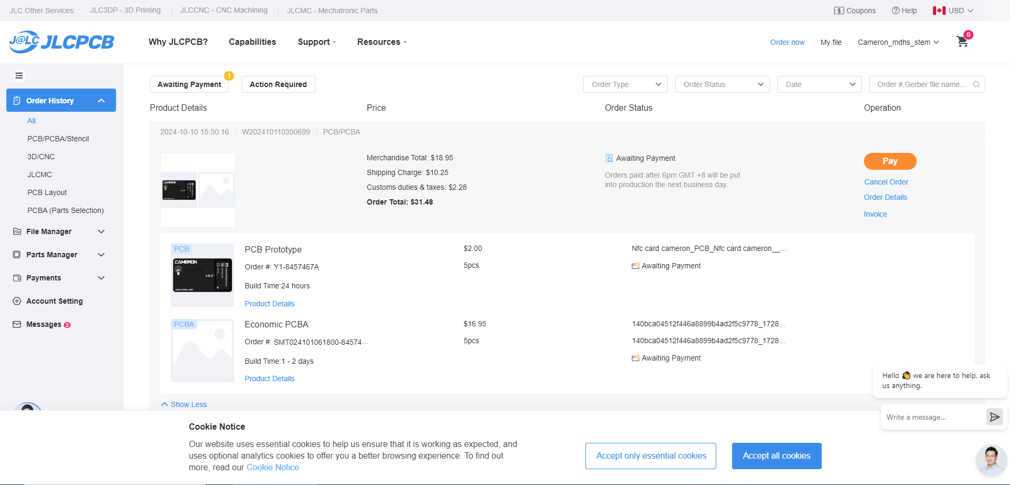Open the Order Details link

(x=886, y=197)
